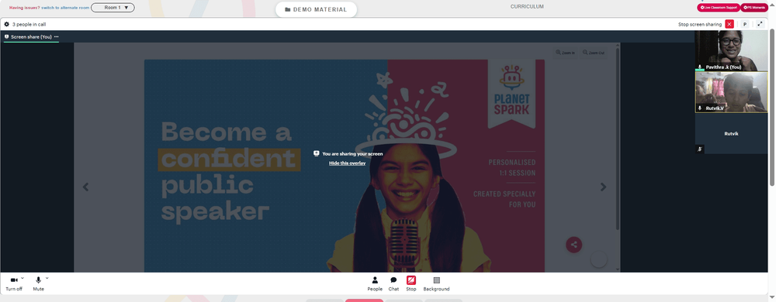The image size is (776, 302).
Task: Toggle fullscreen with the expand arrows icon
Action: [760, 24]
